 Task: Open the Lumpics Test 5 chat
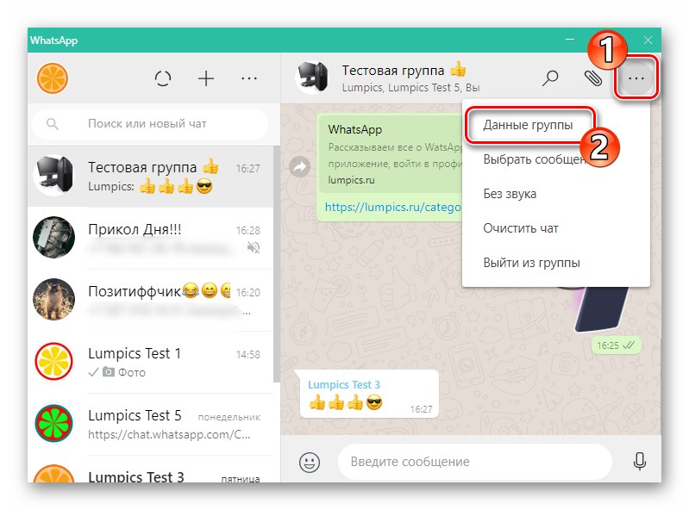pyautogui.click(x=150, y=424)
